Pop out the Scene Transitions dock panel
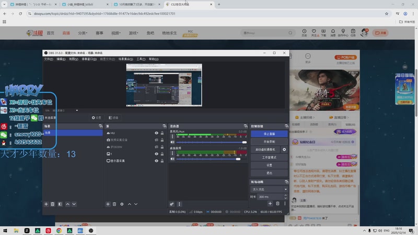The height and width of the screenshot is (235, 418). 286,182
